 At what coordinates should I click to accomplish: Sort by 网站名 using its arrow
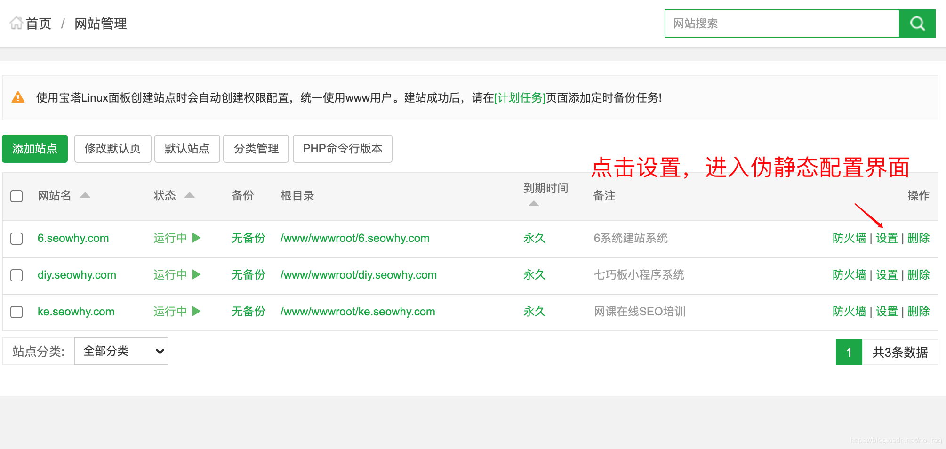pyautogui.click(x=85, y=195)
